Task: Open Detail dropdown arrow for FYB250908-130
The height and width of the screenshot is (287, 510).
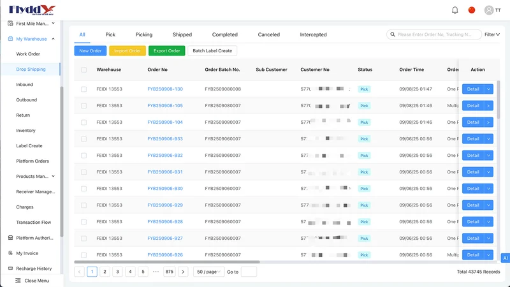Action: [x=488, y=89]
